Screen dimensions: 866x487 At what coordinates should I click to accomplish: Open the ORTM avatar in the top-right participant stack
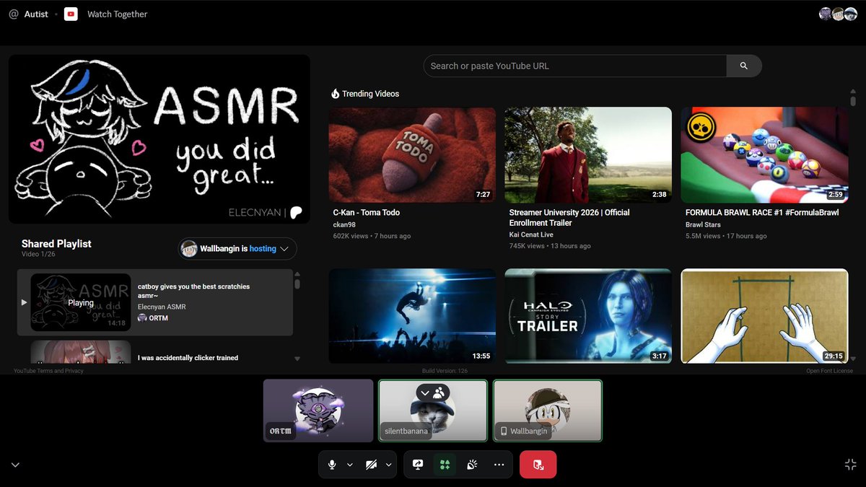(826, 14)
